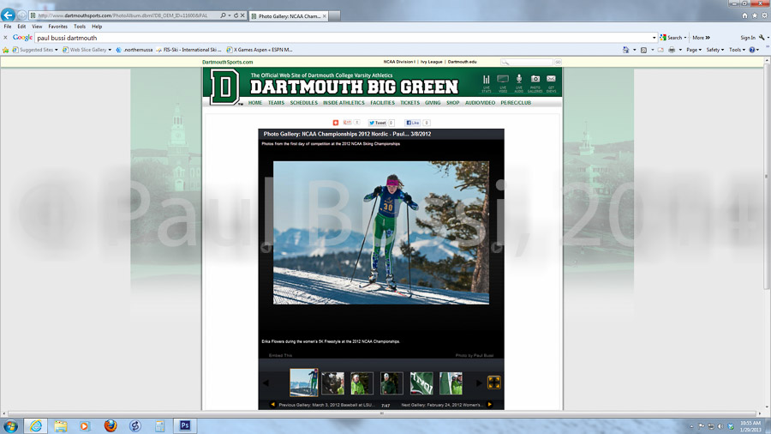
Task: Expand the Suggested Sites dropdown
Action: (56, 50)
